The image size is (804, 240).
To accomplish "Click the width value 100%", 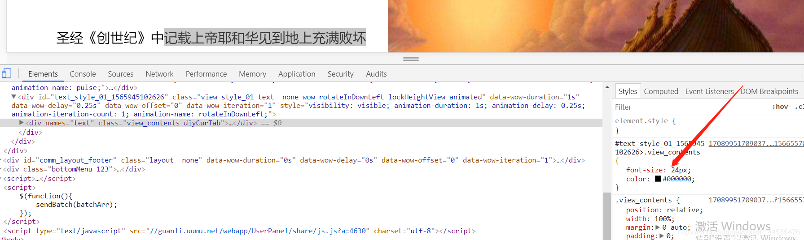I will coord(662,219).
